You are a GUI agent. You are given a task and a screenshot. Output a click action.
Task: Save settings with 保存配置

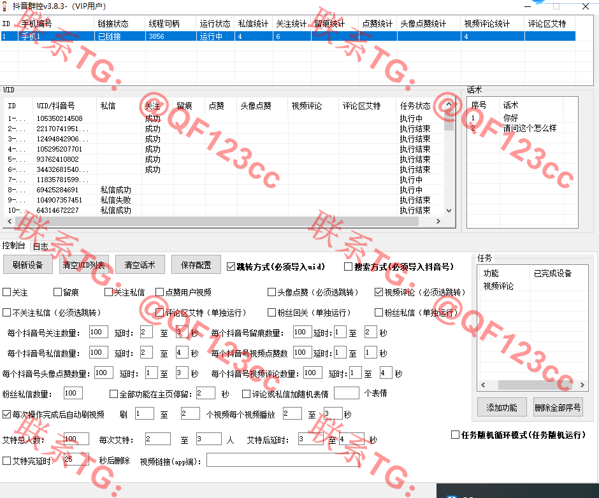[x=196, y=265]
